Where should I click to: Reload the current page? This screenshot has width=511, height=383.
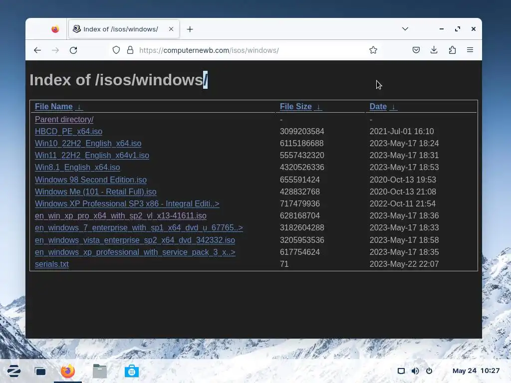click(x=73, y=50)
